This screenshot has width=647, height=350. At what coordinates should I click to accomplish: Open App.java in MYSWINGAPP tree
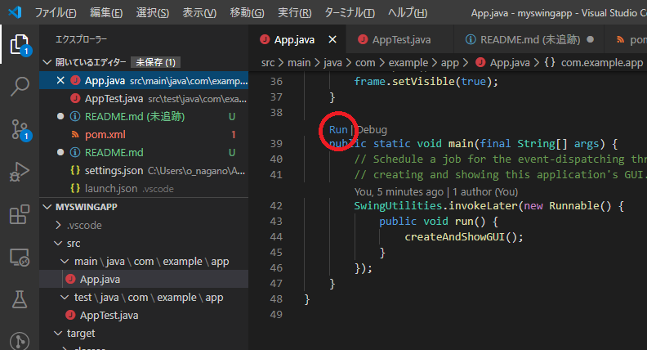click(x=144, y=280)
